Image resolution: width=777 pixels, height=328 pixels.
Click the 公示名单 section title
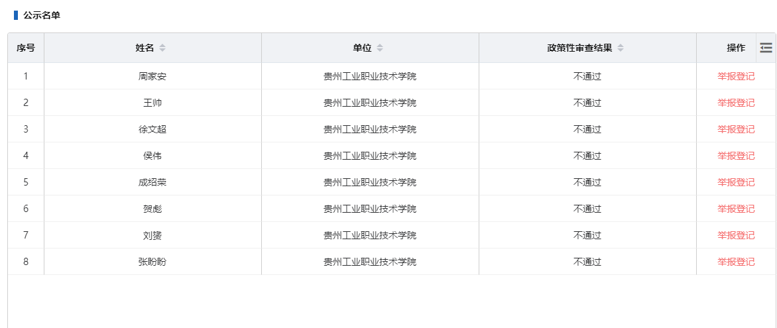pos(42,15)
